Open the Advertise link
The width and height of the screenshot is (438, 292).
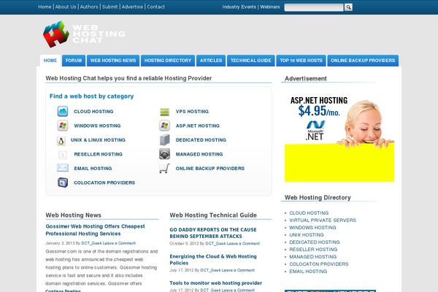click(x=132, y=7)
